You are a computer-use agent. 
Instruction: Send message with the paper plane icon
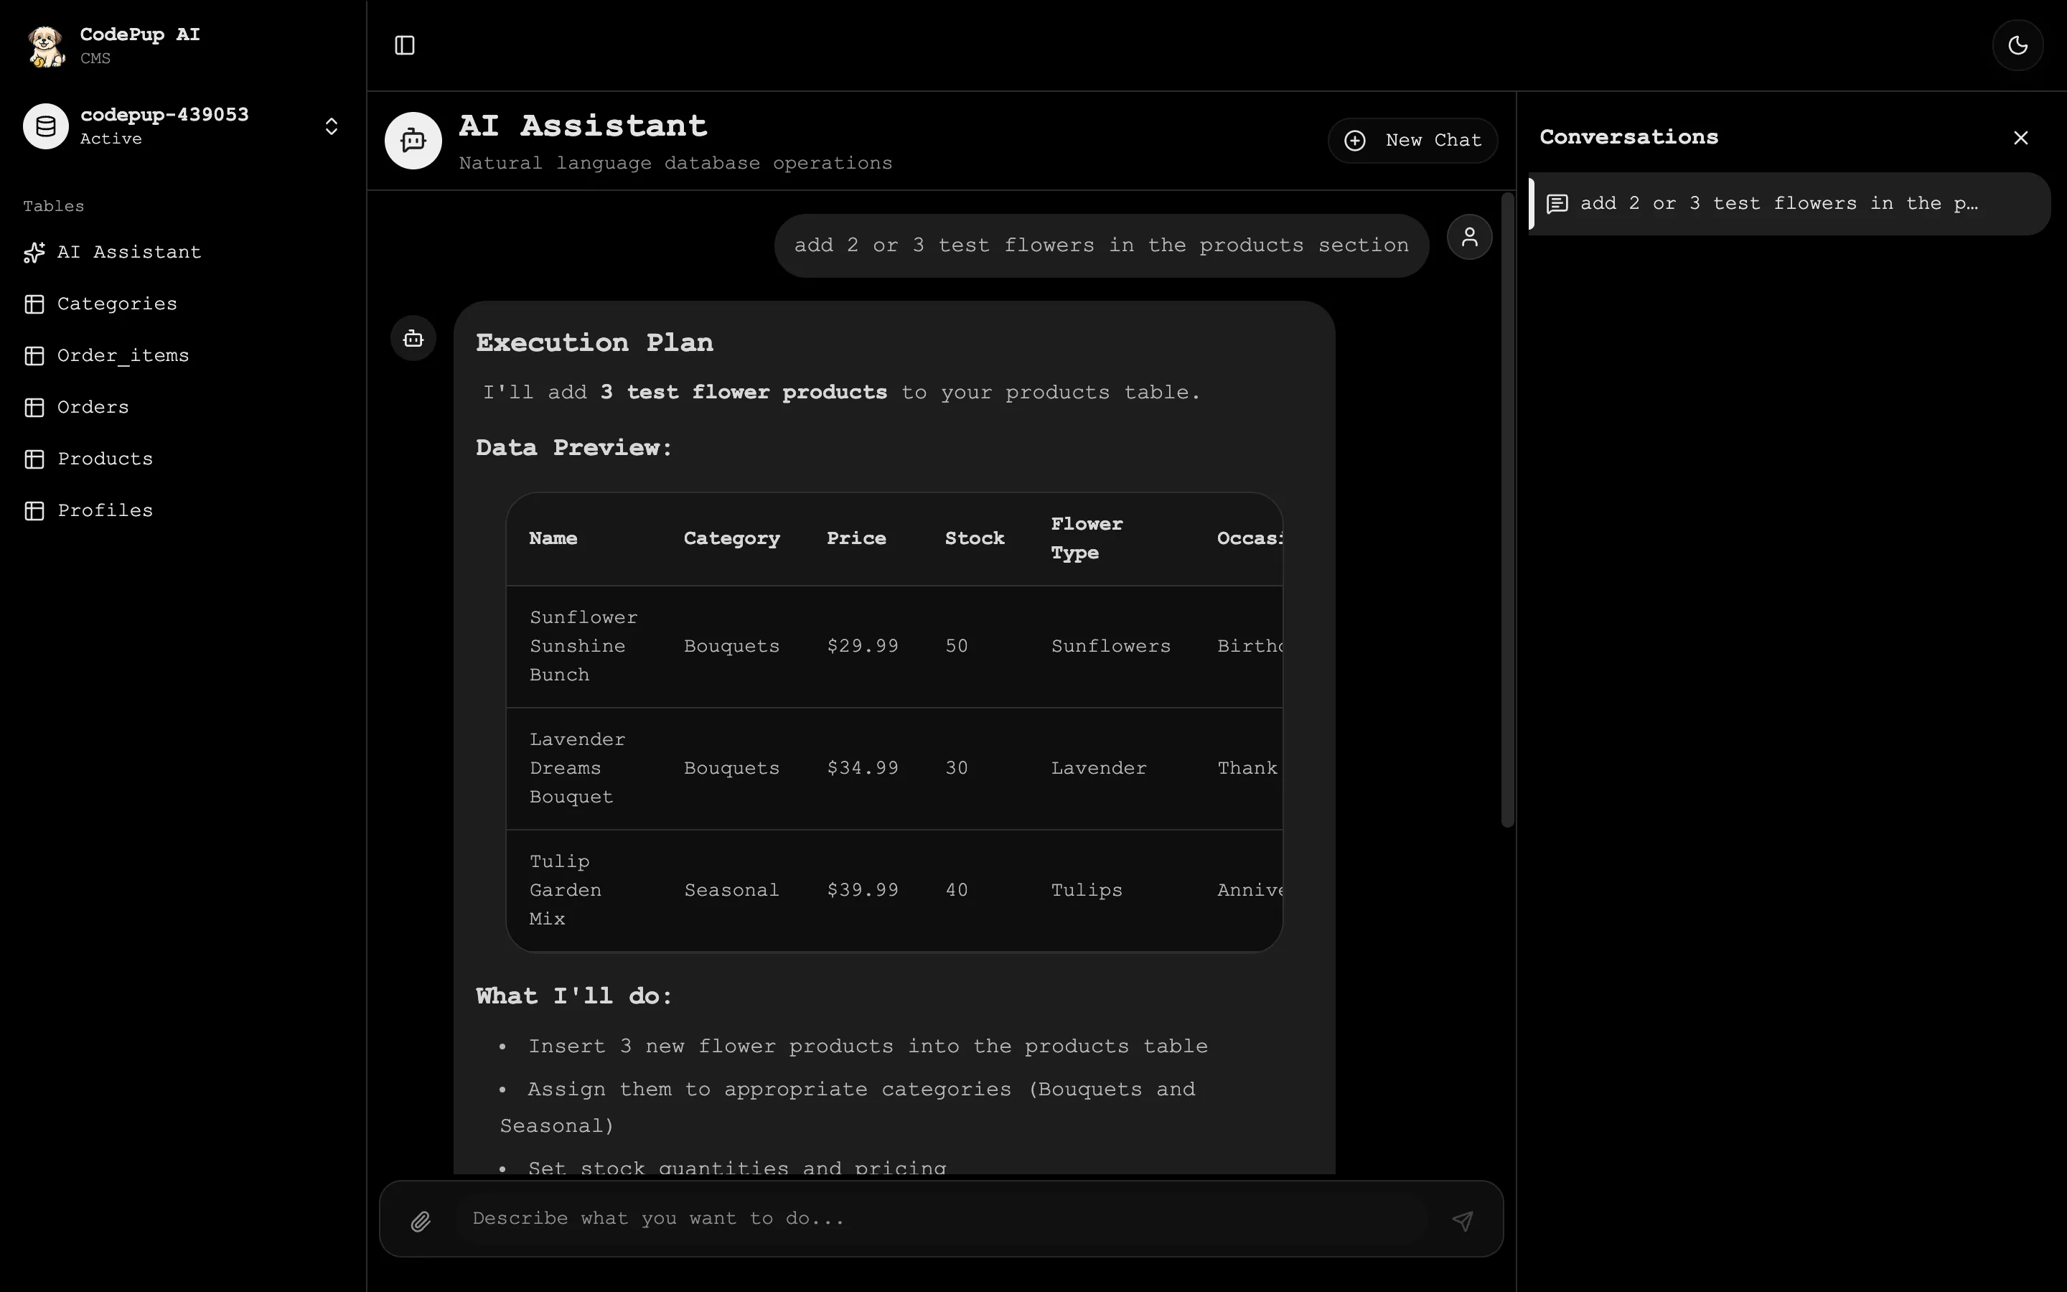click(x=1462, y=1220)
